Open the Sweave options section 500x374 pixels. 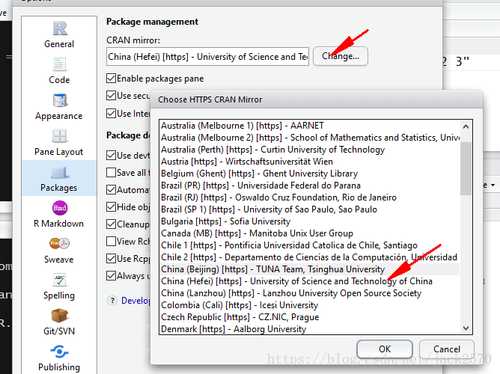[x=59, y=250]
